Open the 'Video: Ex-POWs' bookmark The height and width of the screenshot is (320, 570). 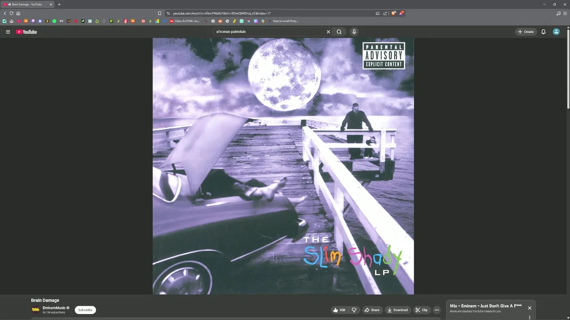(x=184, y=21)
